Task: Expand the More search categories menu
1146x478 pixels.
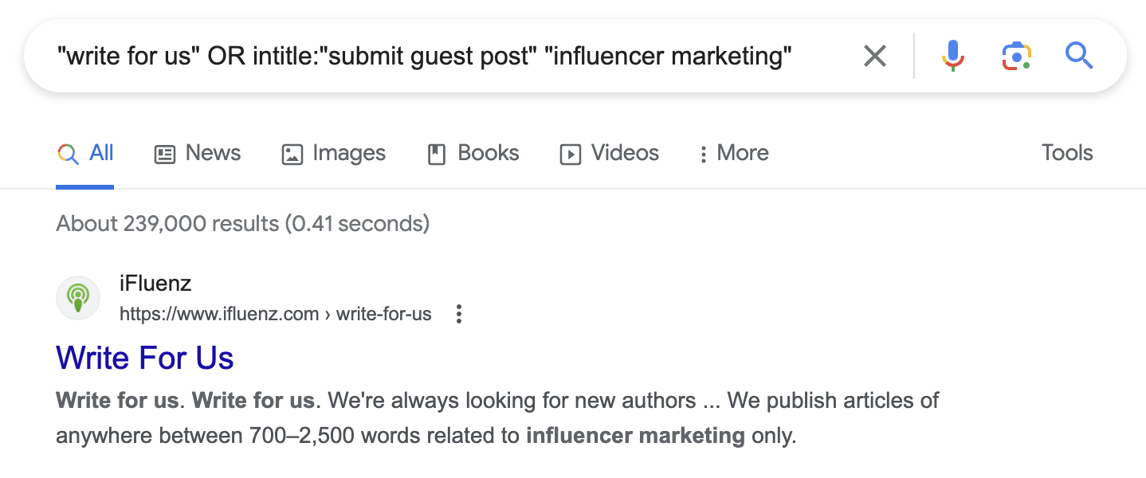Action: [x=734, y=153]
